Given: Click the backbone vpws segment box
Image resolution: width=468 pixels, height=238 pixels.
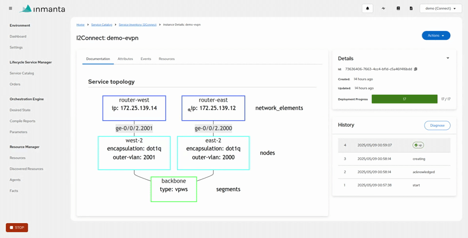Looking at the screenshot, I should [x=173, y=189].
